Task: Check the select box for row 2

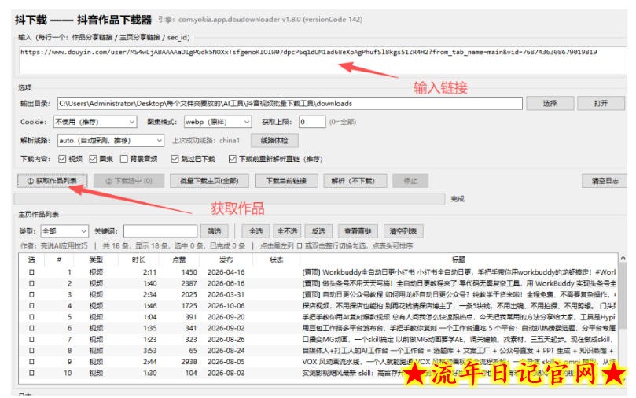Action: click(x=31, y=283)
